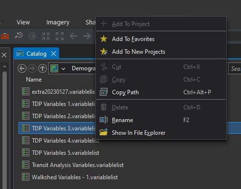241x189 pixels.
Task: Click icon beside TDP Variables 5 file
Action: tap(26, 152)
